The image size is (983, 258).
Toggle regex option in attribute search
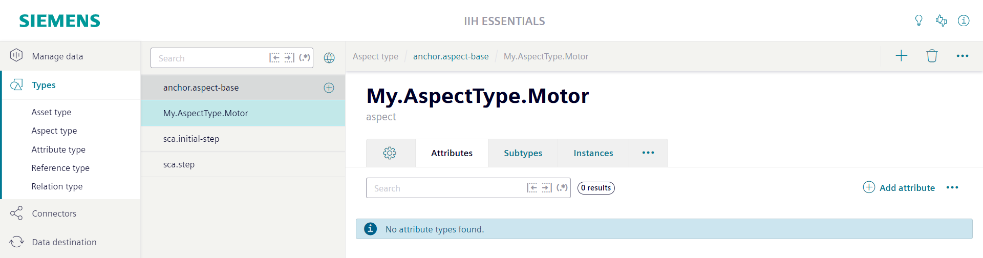pos(562,188)
